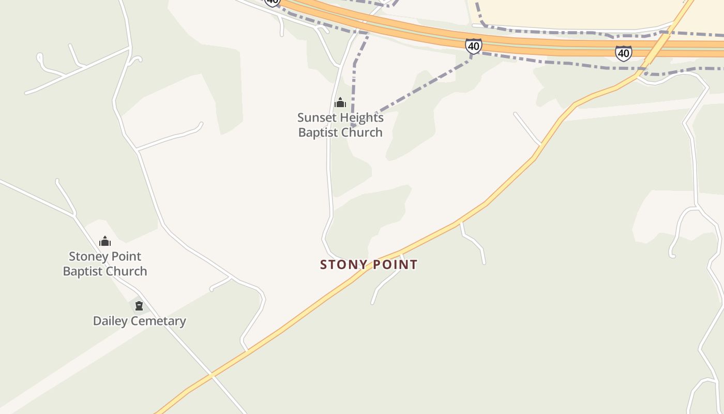Click the rightmost Interstate 40 shield
Viewport: 724px width, 414px height.
pyautogui.click(x=623, y=53)
